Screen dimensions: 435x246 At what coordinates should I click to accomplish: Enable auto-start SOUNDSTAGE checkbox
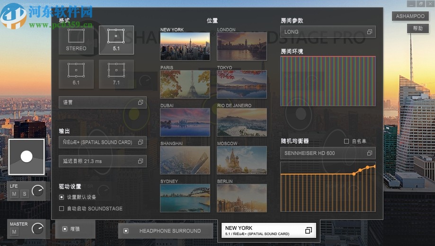click(x=62, y=209)
